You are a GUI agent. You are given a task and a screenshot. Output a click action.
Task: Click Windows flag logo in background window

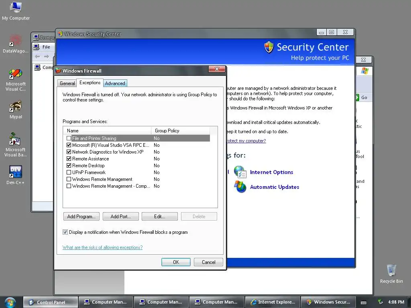[364, 71]
